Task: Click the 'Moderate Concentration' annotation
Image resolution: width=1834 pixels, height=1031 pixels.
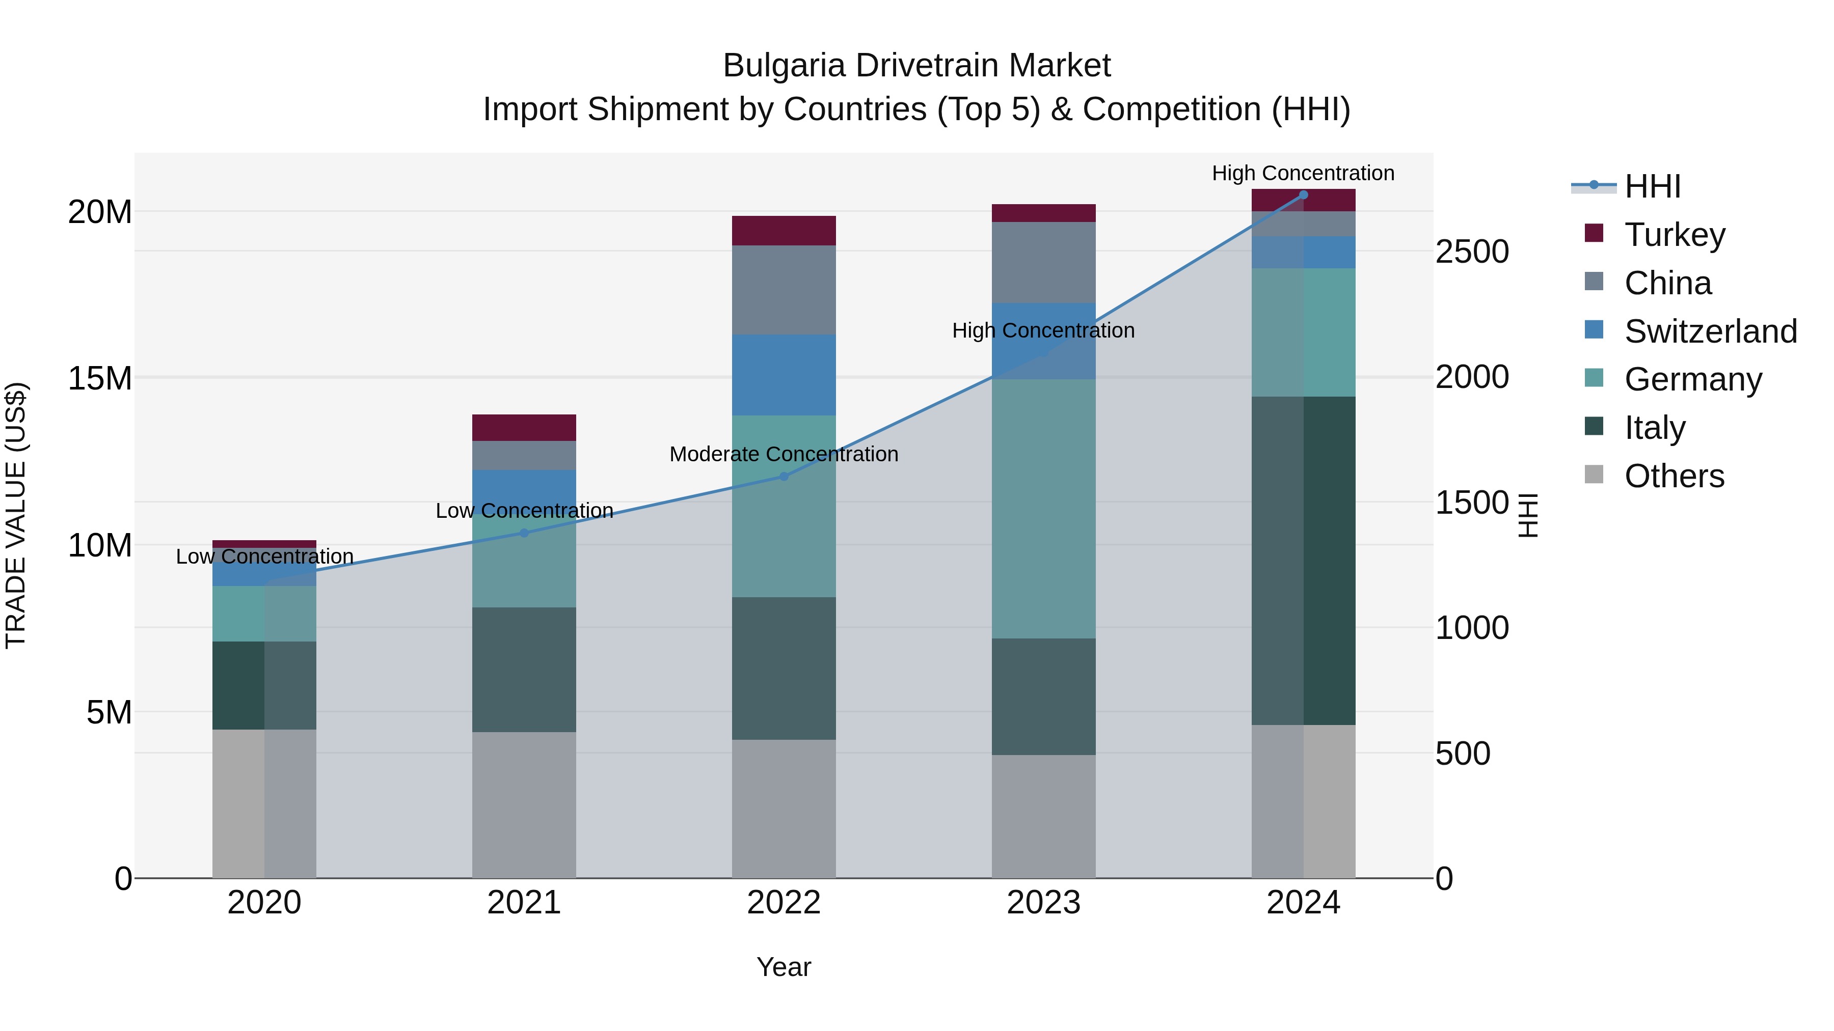Action: [x=784, y=454]
